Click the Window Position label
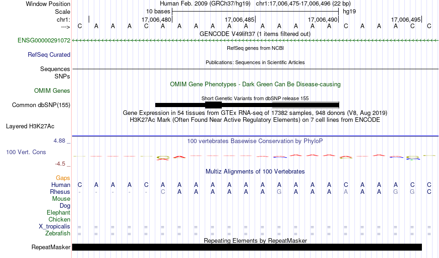This screenshot has height=258, width=439. (48, 4)
